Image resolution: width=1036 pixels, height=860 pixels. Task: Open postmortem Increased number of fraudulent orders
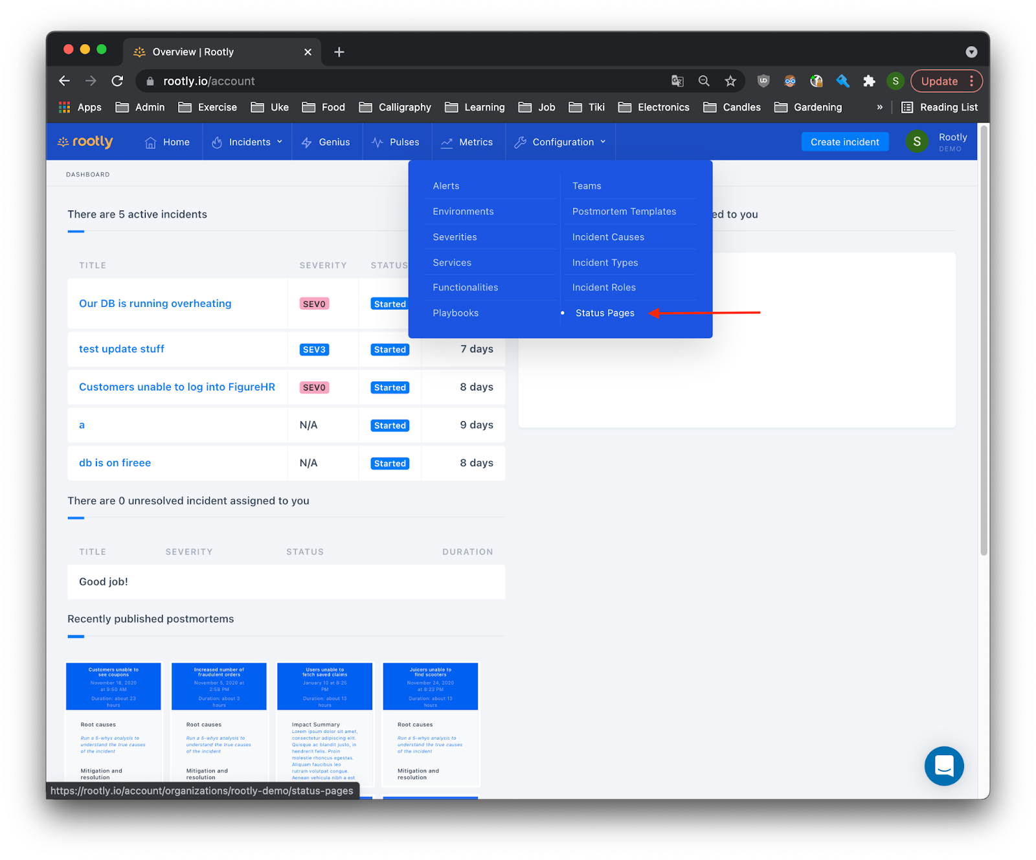coord(219,723)
